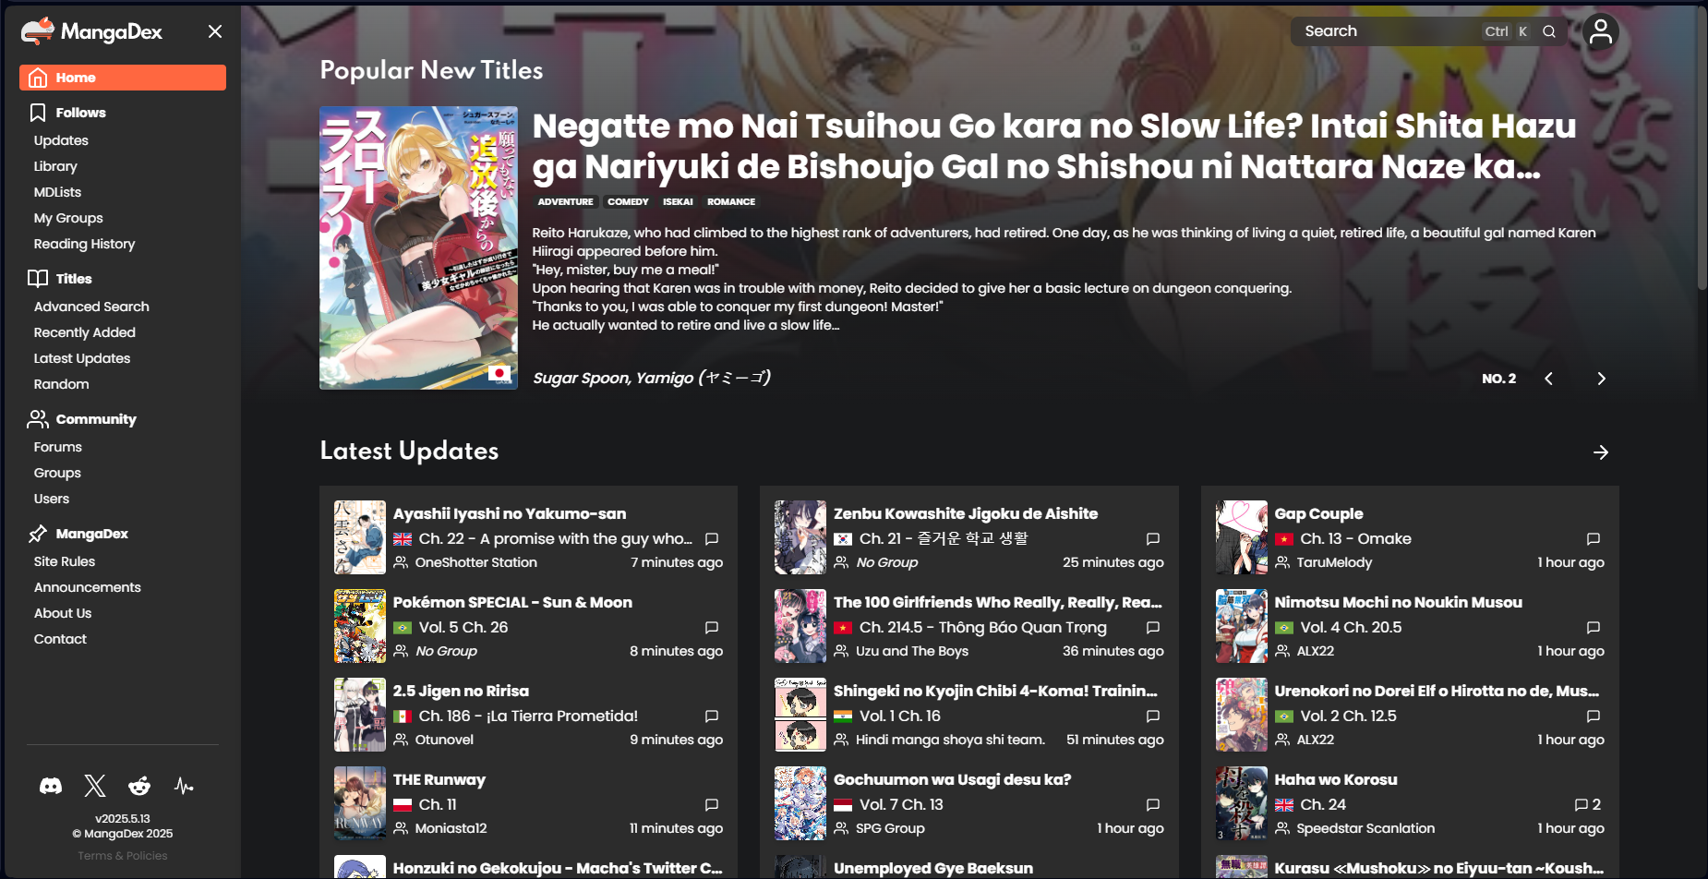
Task: Open My Groups in sidebar
Action: [68, 218]
